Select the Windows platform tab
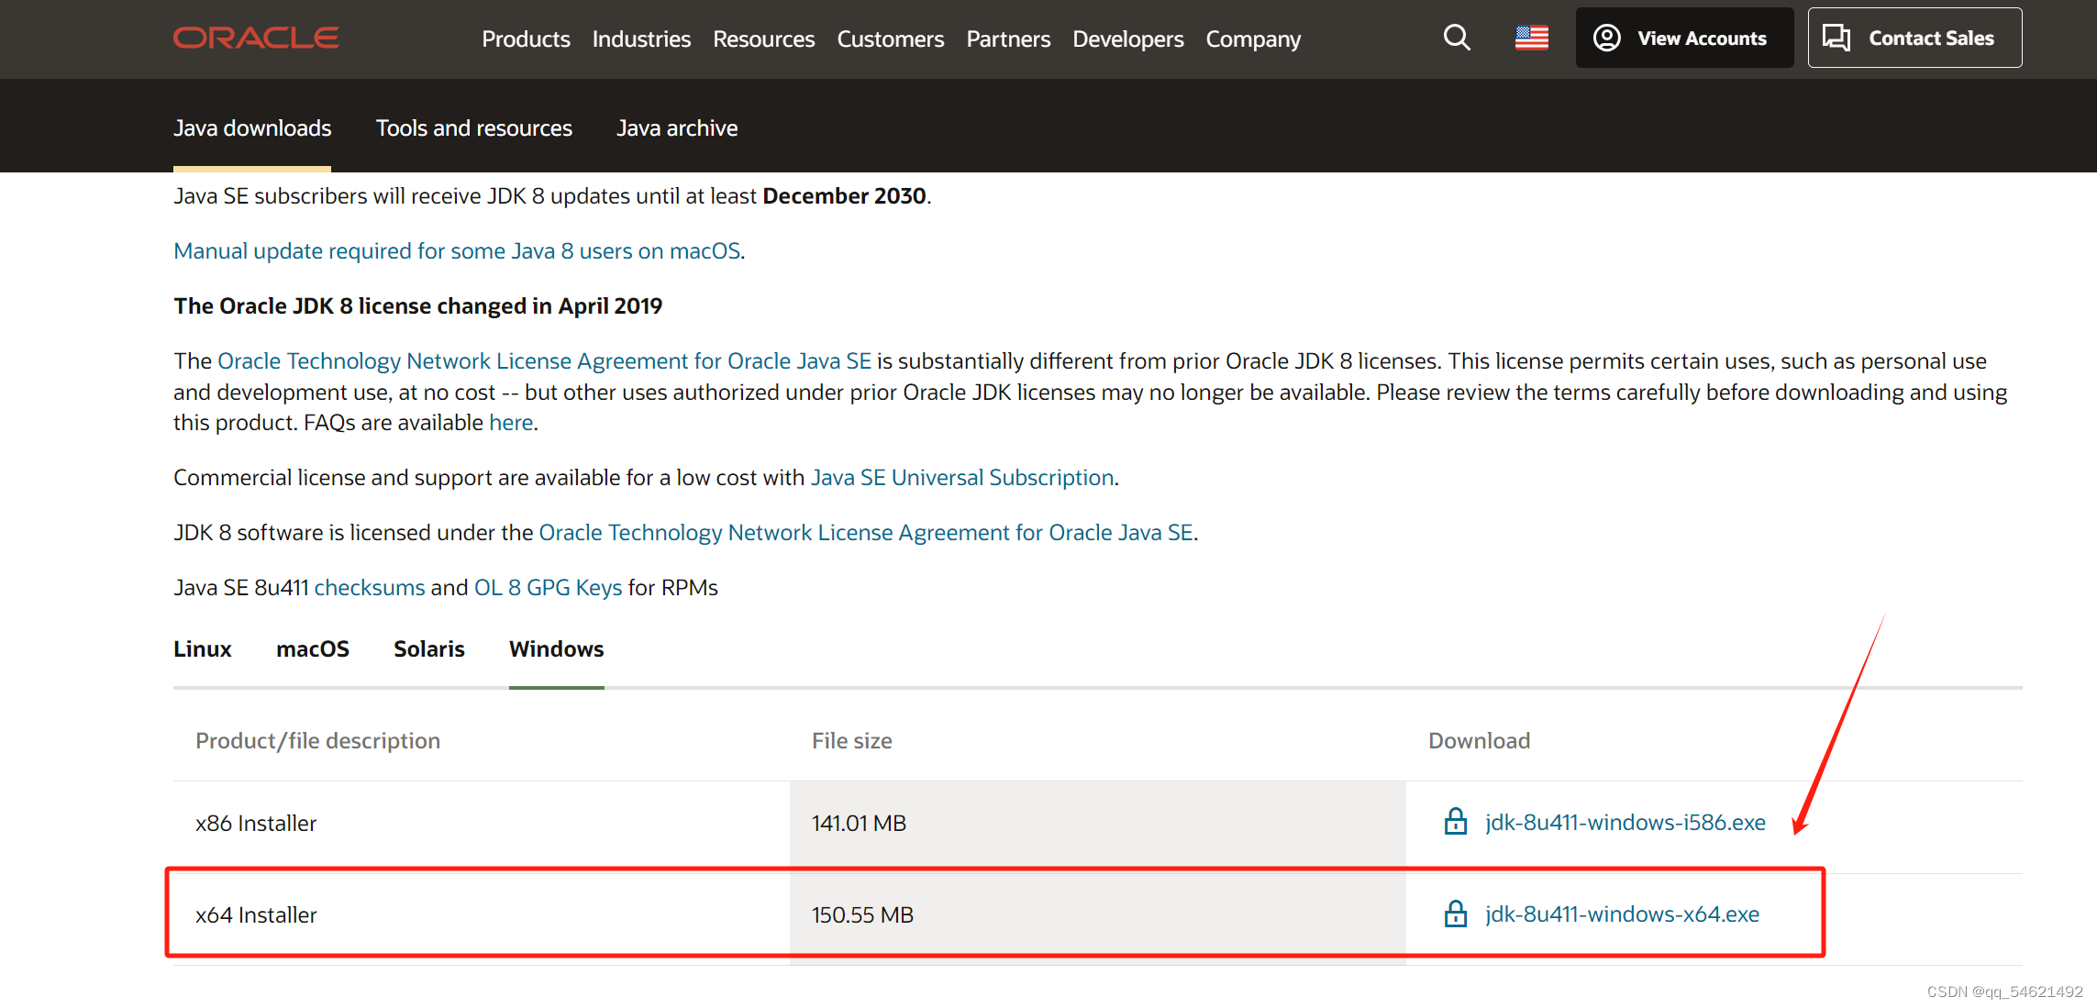The width and height of the screenshot is (2097, 1008). (x=557, y=648)
